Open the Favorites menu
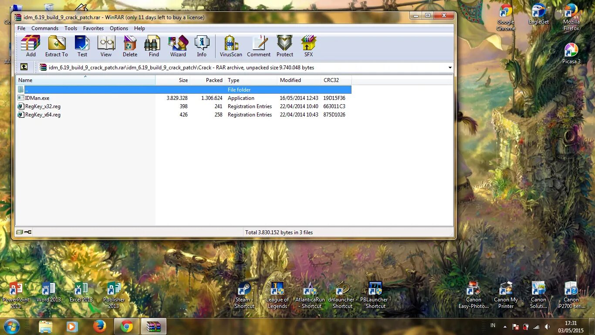This screenshot has width=595, height=335. [94, 28]
